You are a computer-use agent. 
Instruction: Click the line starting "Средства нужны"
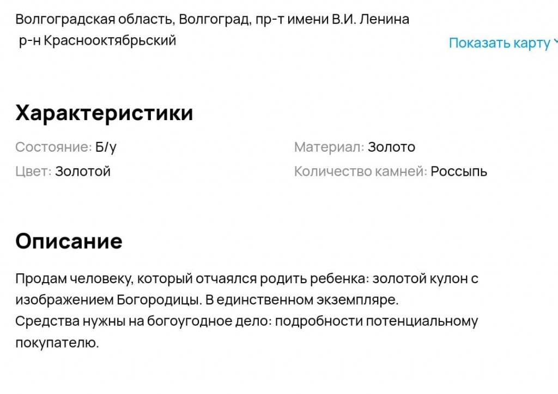tap(247, 321)
